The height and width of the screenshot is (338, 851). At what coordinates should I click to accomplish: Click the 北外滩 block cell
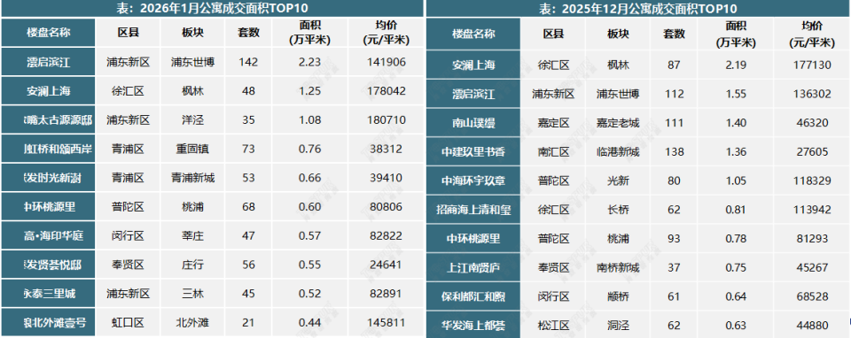click(x=192, y=323)
